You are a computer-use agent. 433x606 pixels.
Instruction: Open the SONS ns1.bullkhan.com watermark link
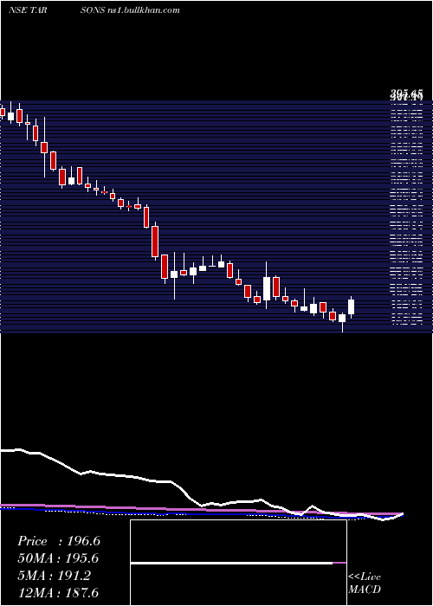point(130,10)
